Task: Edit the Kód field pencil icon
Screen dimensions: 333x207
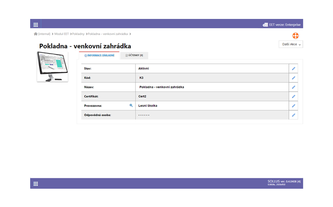Action: [x=293, y=78]
